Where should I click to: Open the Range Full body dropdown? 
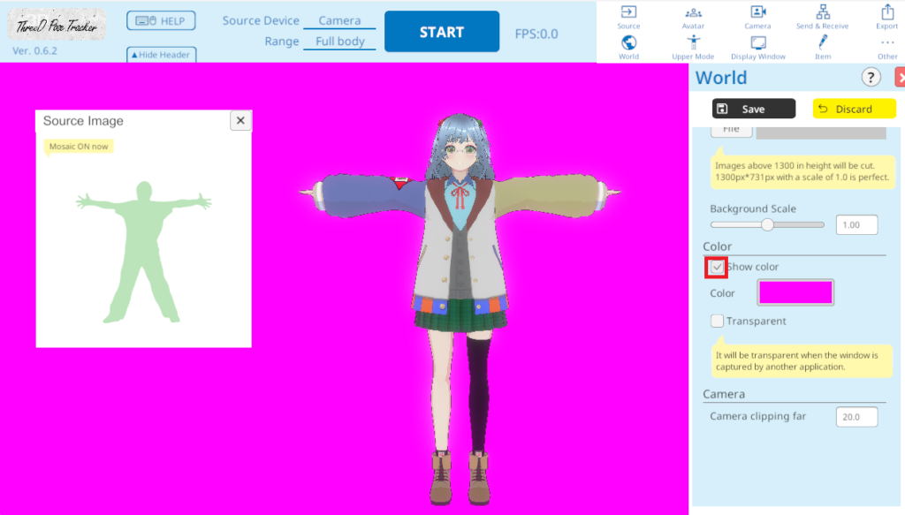coord(339,42)
